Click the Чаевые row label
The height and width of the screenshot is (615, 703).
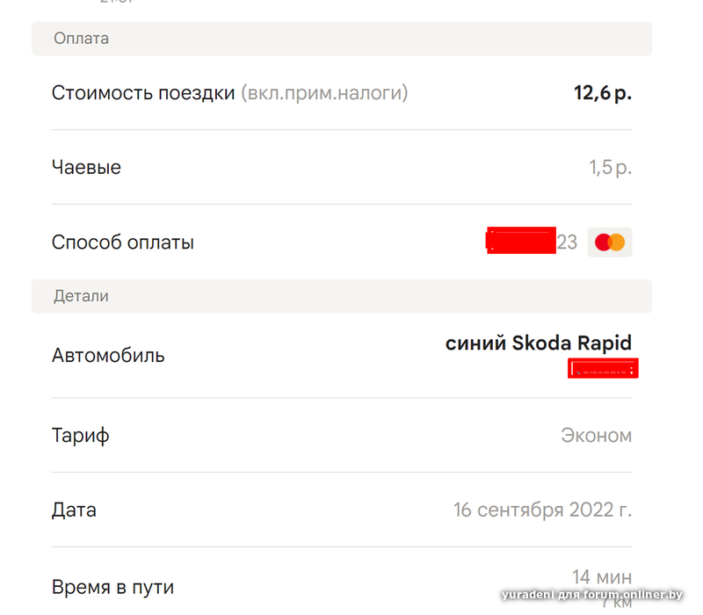[x=86, y=167]
